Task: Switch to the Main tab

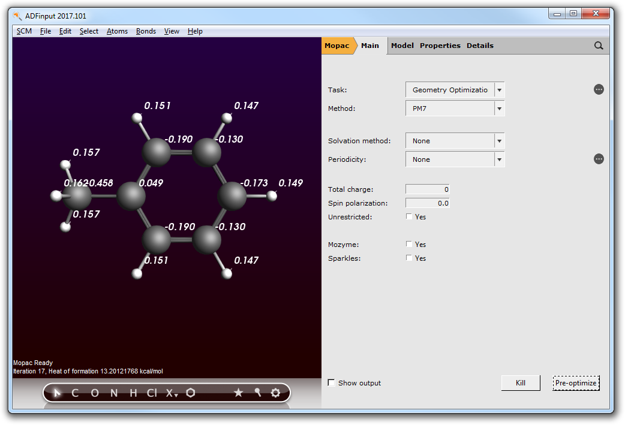Action: point(370,46)
